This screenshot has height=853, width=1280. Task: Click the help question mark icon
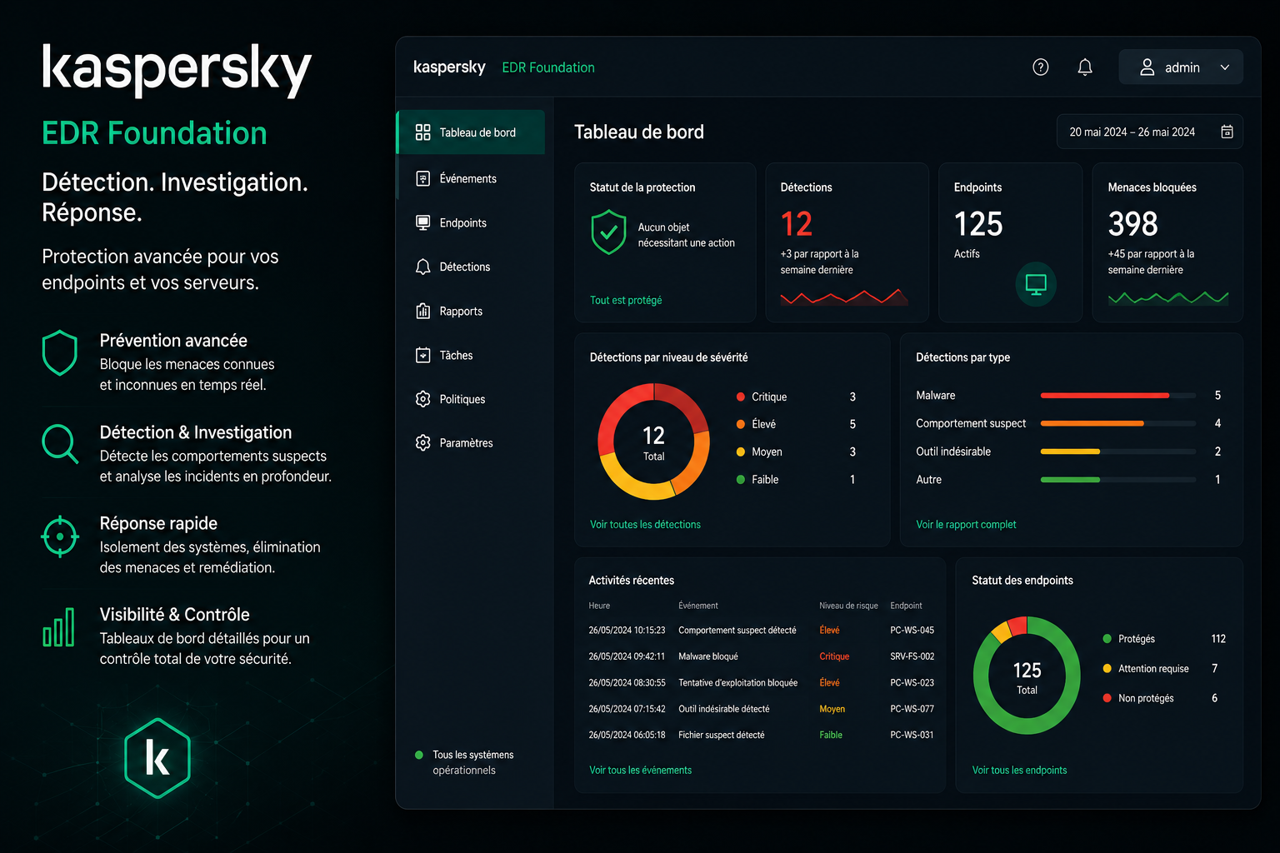[1040, 67]
